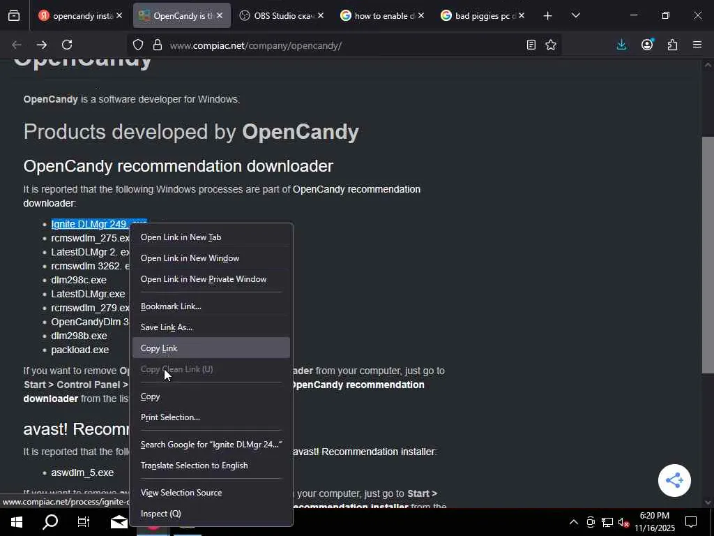Image resolution: width=714 pixels, height=536 pixels.
Task: Choose View Selection Source
Action: point(211,493)
